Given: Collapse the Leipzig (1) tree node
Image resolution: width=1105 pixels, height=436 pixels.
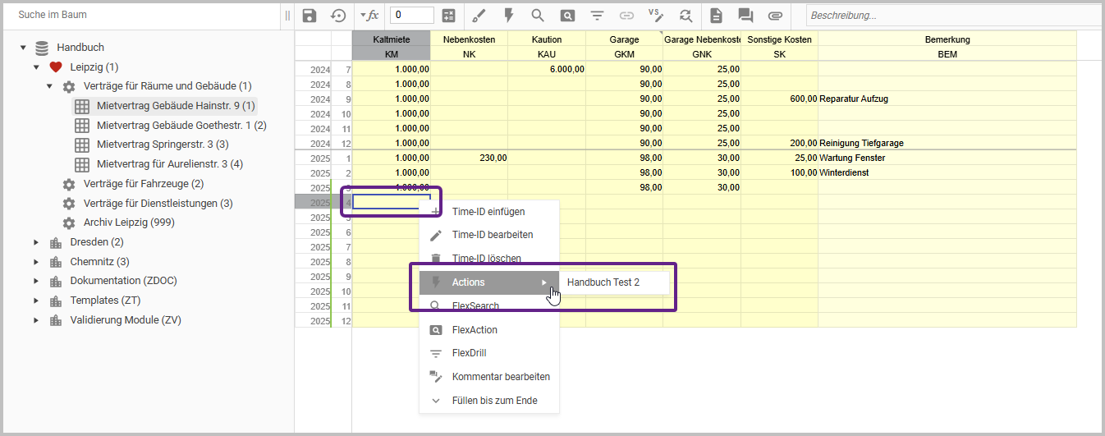Looking at the screenshot, I should click(36, 67).
